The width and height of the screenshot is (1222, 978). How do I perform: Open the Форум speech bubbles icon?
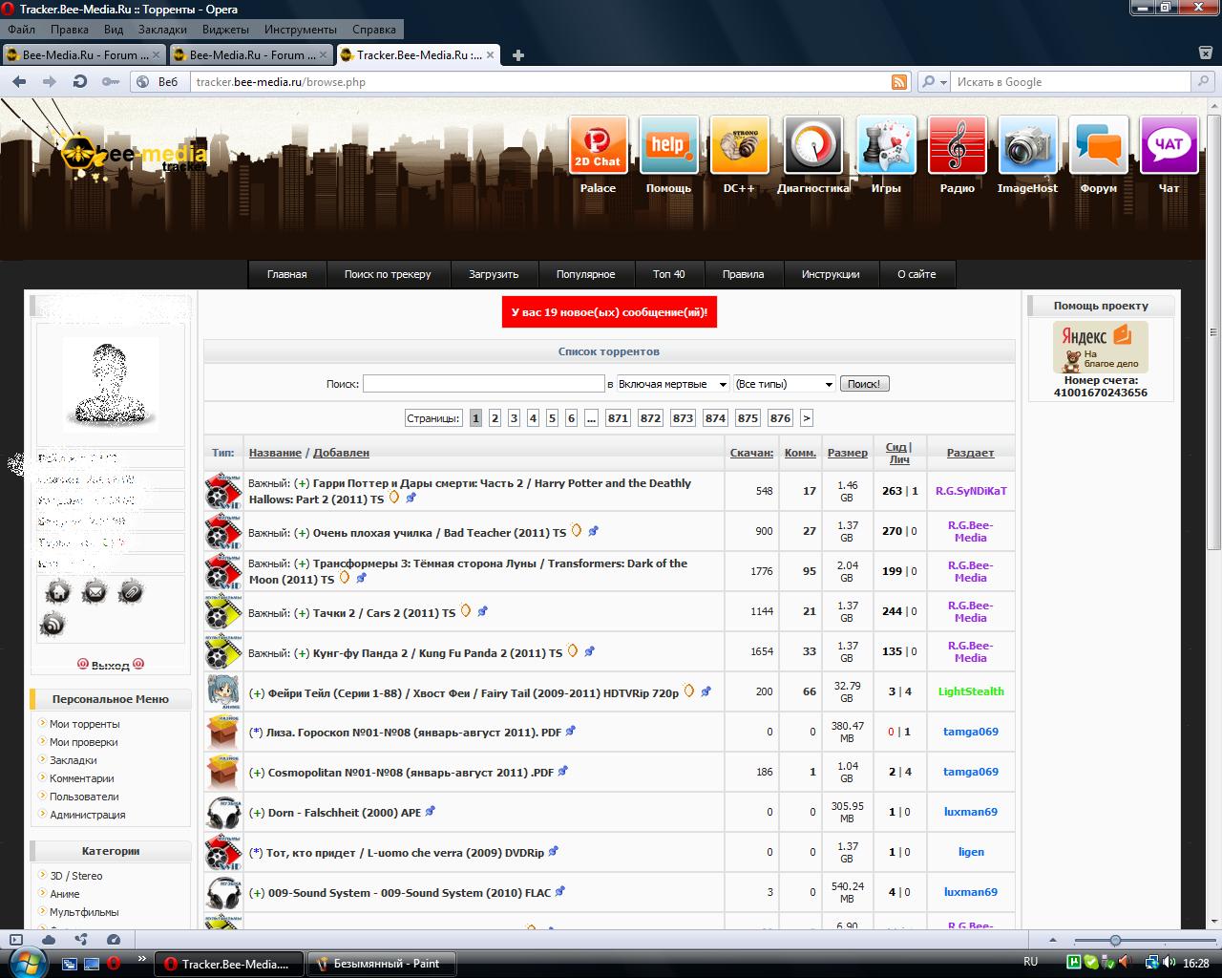tap(1099, 145)
